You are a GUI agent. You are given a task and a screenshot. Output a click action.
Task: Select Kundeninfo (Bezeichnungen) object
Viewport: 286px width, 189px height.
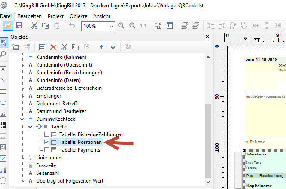[x=69, y=73]
